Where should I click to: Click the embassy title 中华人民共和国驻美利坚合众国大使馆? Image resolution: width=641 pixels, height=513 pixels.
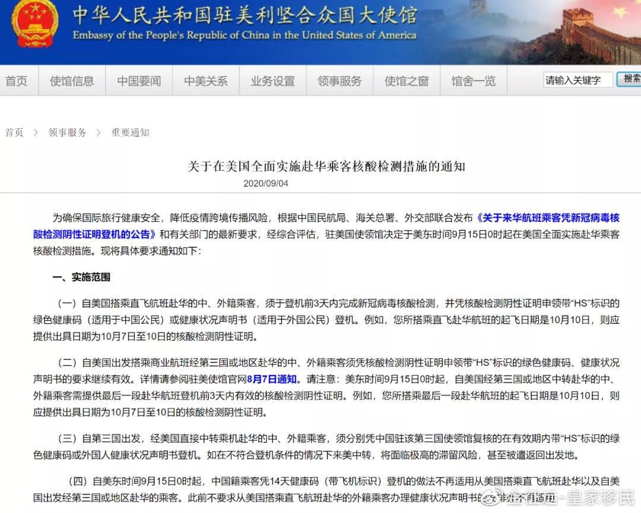tap(245, 15)
